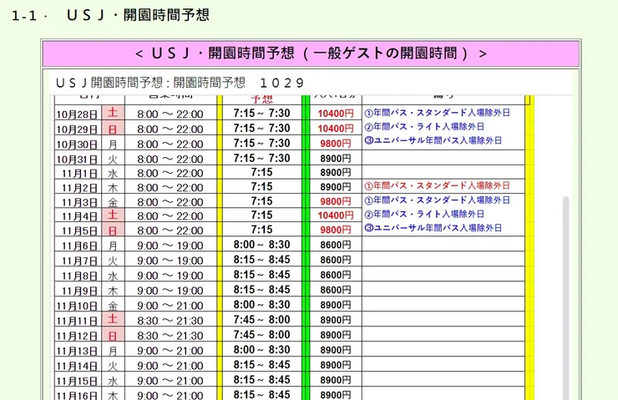Click hours 9:00～19:00 in the 11月7日 row
This screenshot has height=400, width=618.
coord(170,261)
